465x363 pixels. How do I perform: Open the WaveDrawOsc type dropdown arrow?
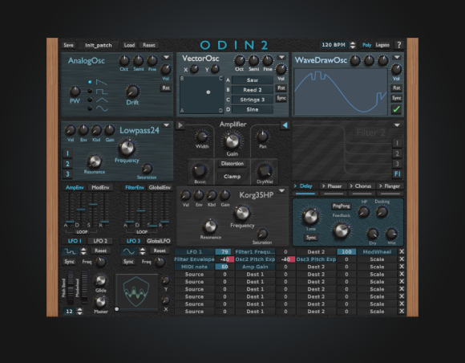397,57
